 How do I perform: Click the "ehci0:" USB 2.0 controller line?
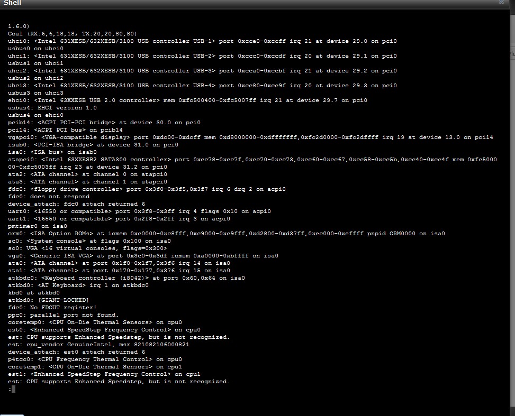tap(187, 100)
